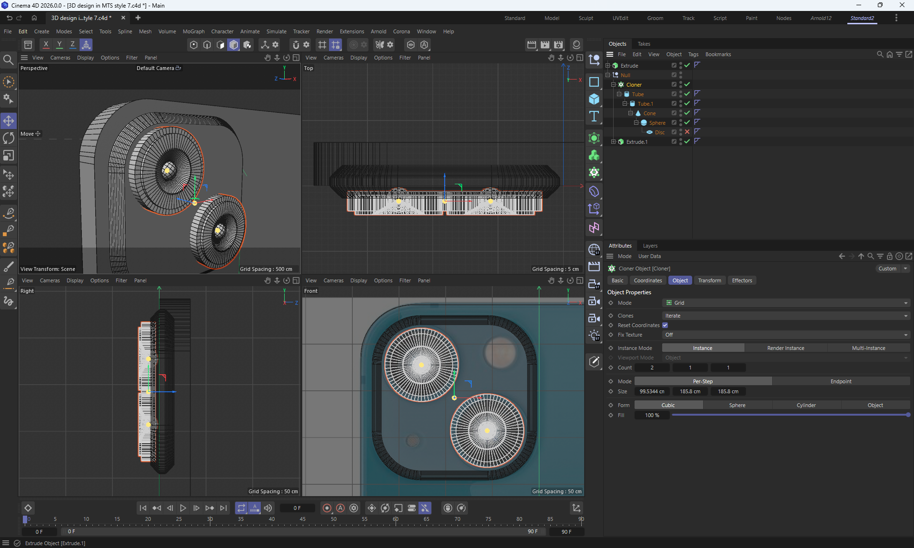Switch to the Effectors tab
The image size is (914, 548).
click(x=742, y=280)
